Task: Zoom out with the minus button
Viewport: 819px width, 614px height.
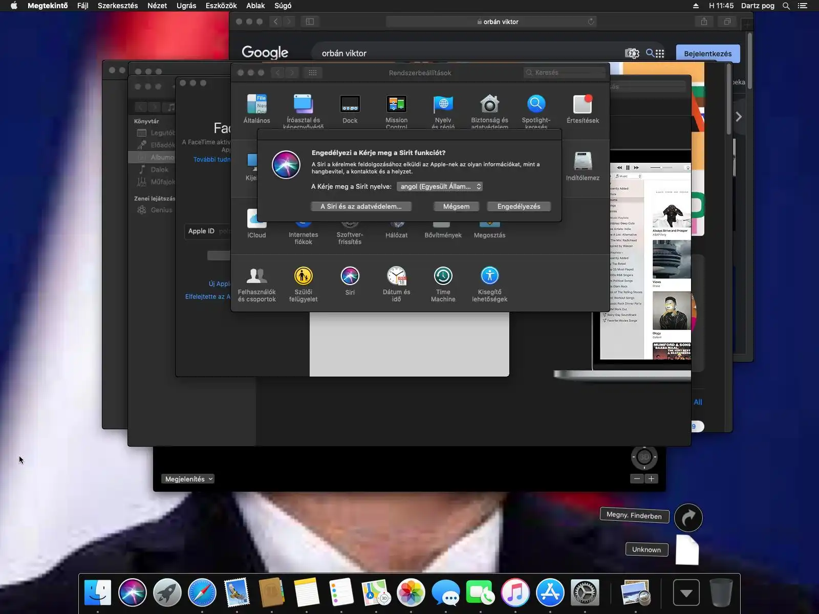Action: tap(637, 479)
